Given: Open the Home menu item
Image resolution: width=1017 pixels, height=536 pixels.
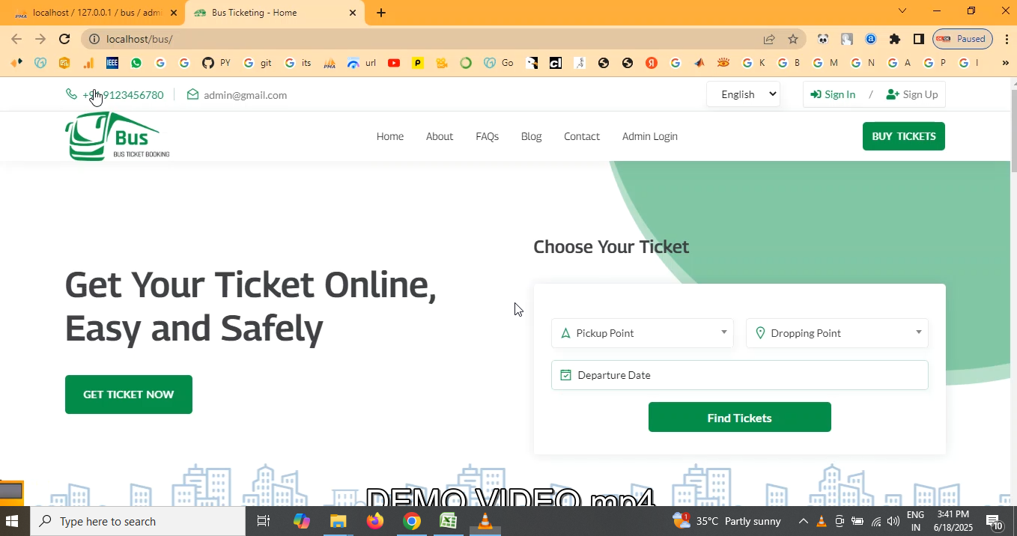Looking at the screenshot, I should [x=390, y=136].
